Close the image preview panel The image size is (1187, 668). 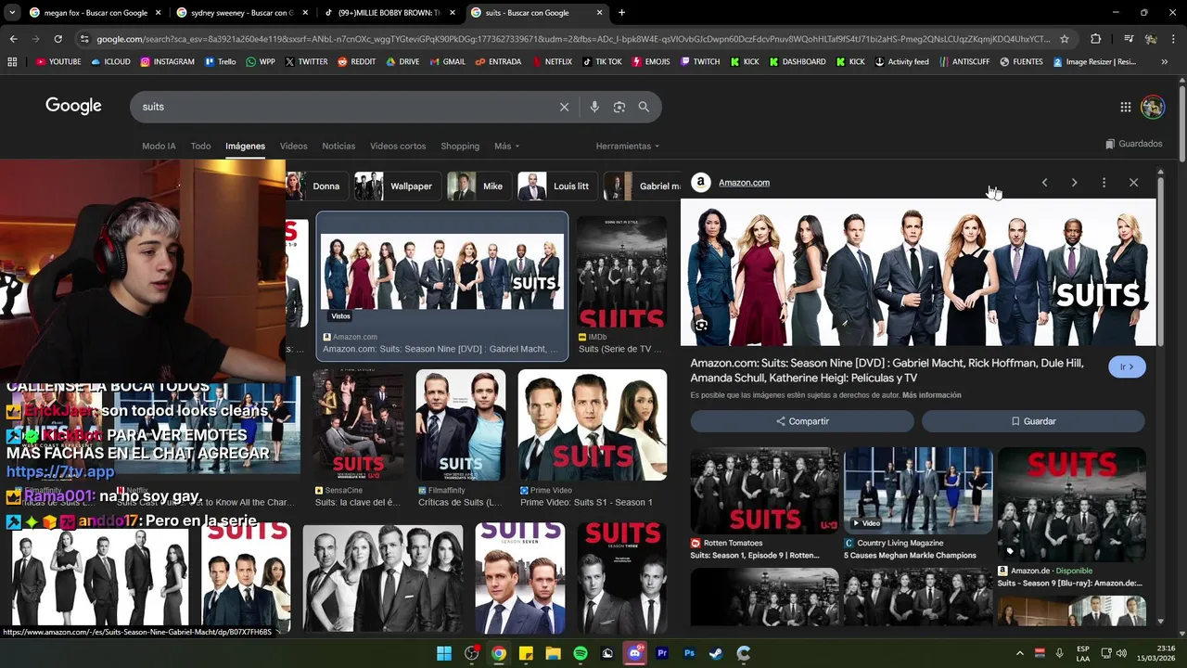1133,183
